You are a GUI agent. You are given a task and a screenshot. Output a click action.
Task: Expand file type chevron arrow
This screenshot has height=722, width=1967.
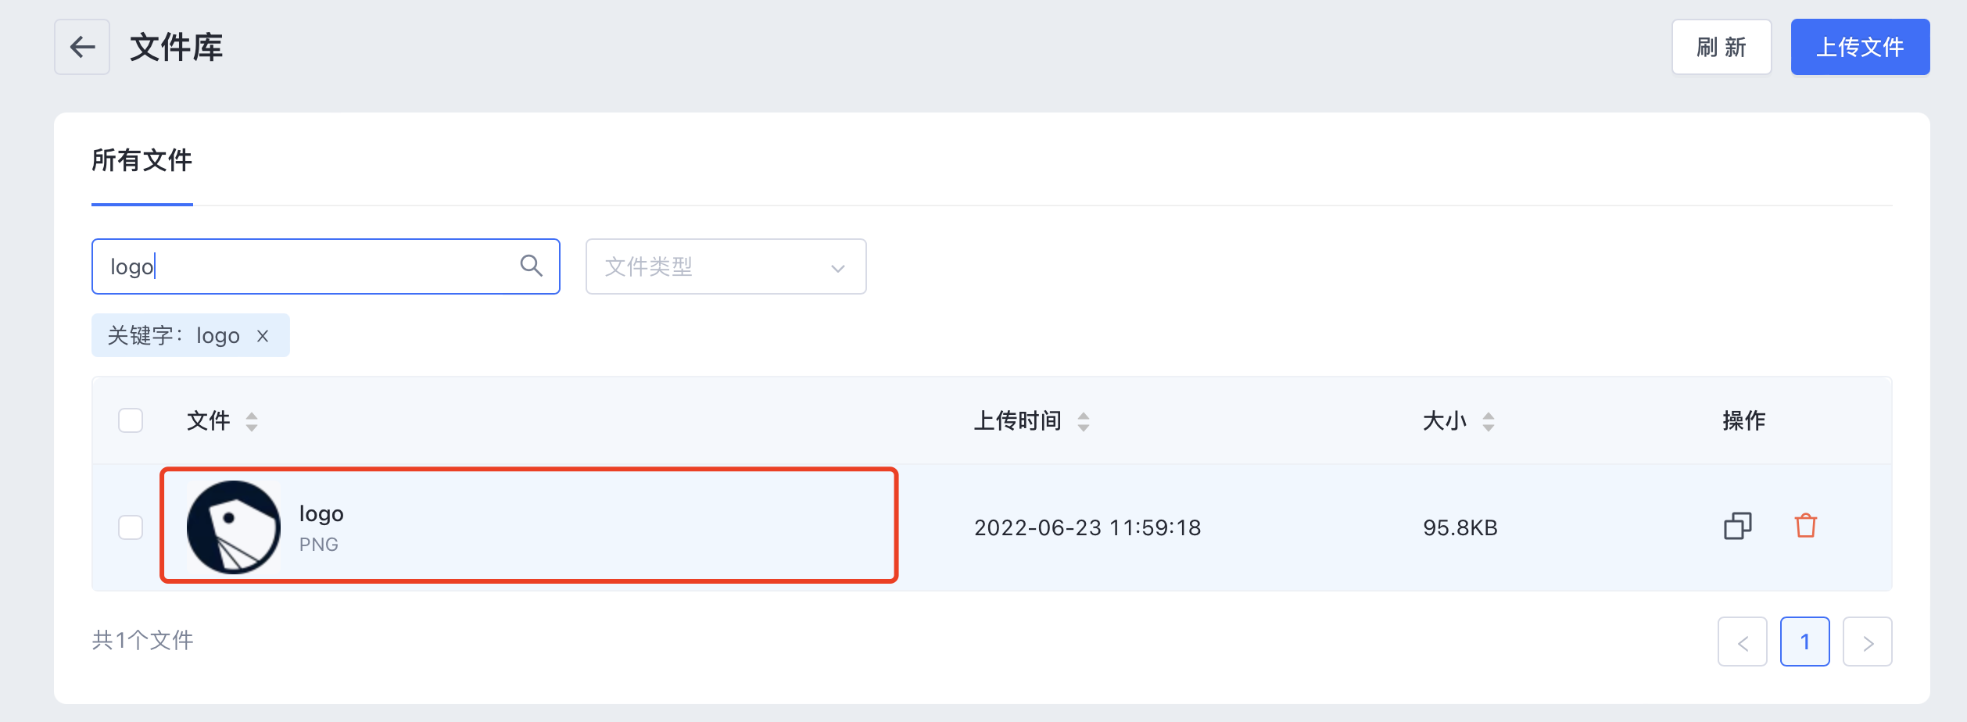837,268
